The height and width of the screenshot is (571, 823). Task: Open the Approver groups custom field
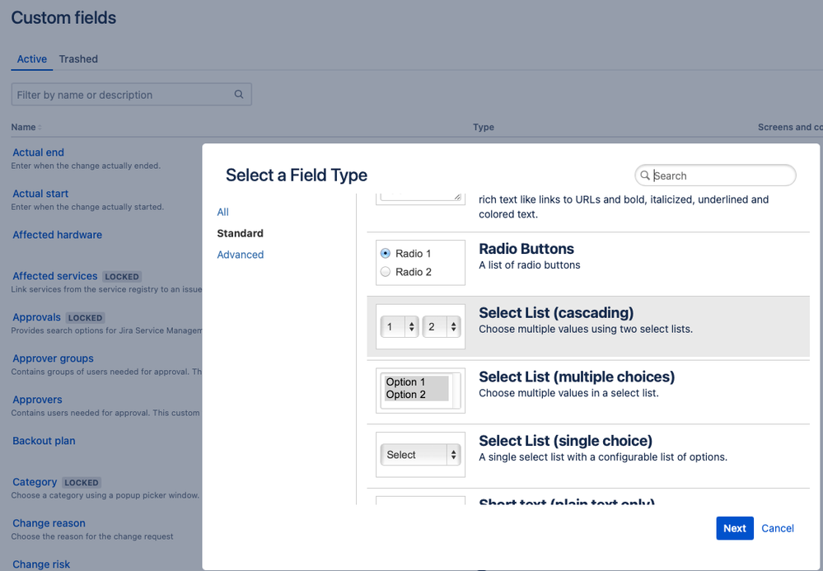coord(53,358)
